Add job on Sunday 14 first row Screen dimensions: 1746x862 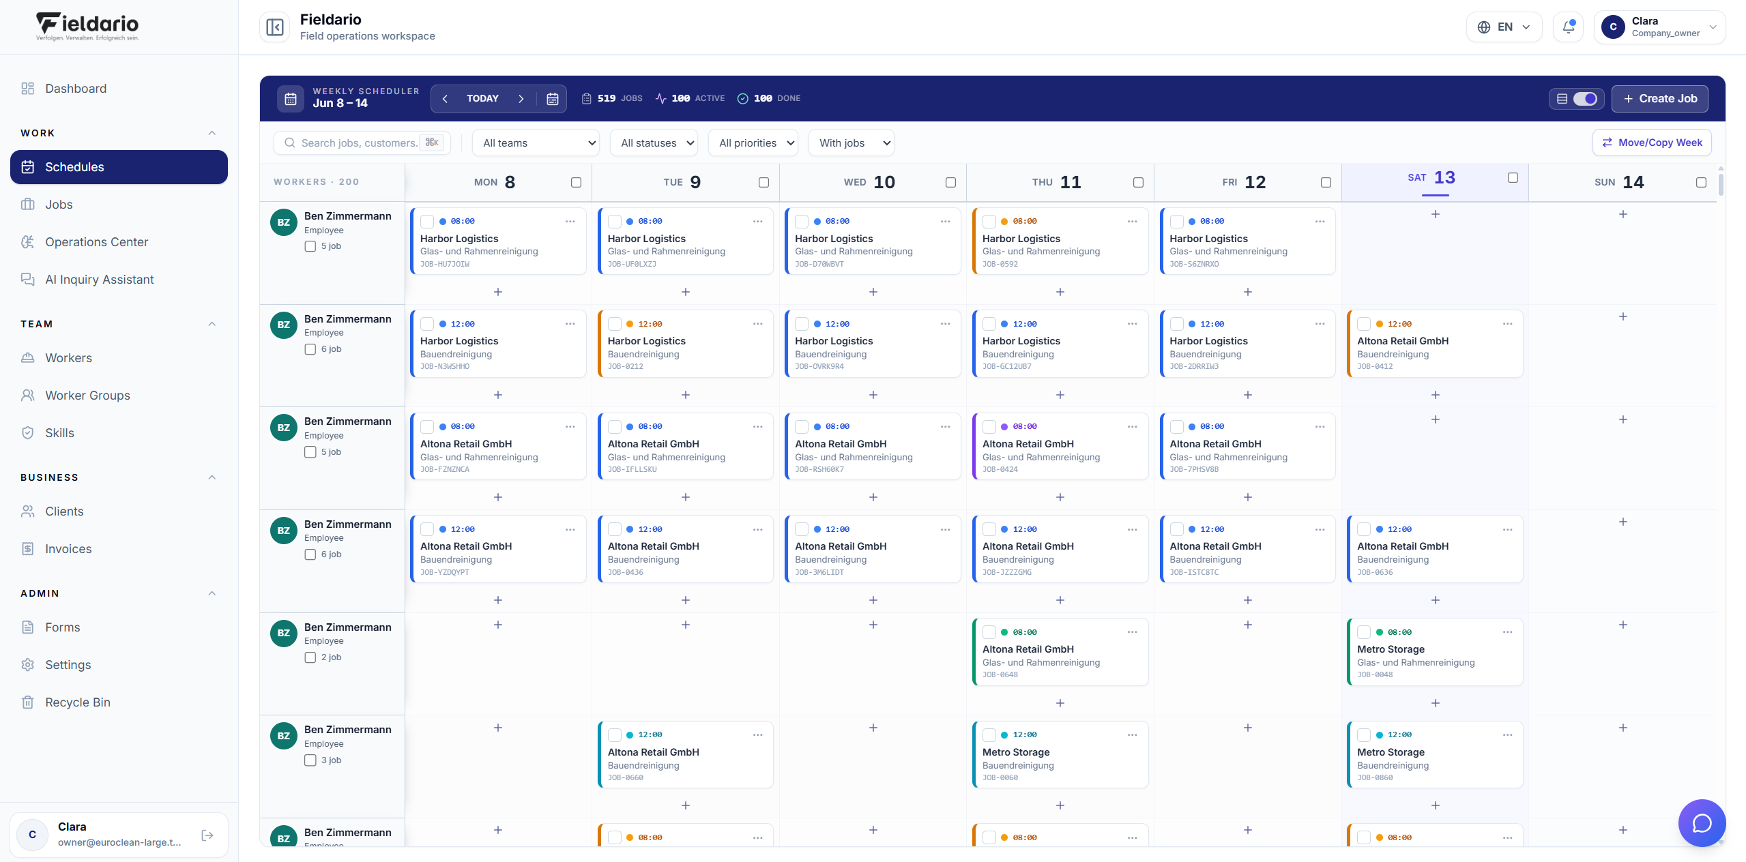click(1623, 214)
